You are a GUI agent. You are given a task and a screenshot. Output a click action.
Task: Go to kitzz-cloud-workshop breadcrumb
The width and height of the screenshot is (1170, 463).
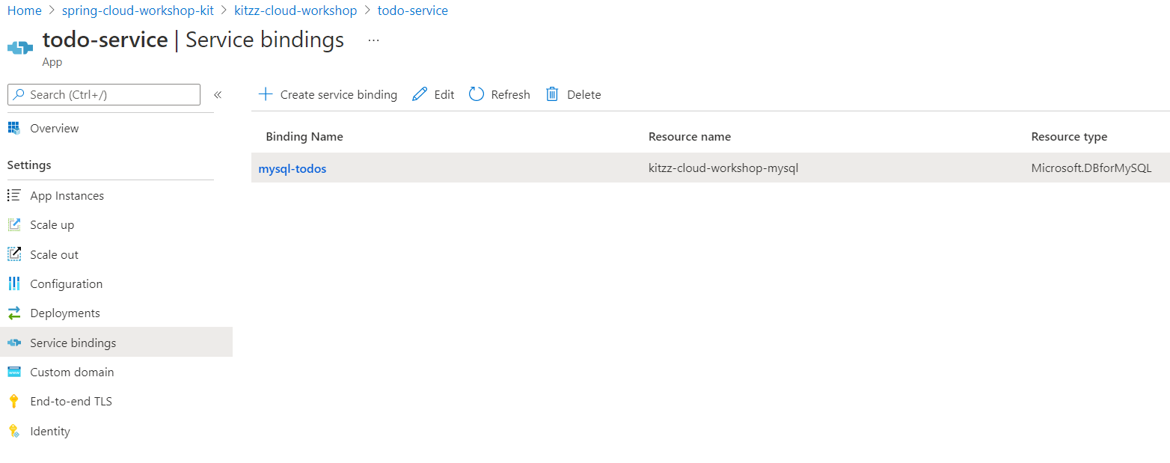pyautogui.click(x=296, y=10)
